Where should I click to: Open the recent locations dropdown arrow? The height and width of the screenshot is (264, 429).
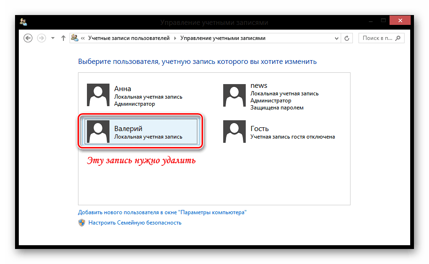(53, 38)
